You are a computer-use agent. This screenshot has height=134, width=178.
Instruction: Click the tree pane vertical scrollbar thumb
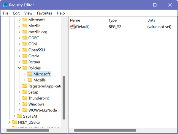point(64,98)
